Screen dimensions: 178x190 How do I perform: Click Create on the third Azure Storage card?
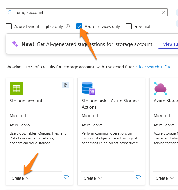pos(161,178)
